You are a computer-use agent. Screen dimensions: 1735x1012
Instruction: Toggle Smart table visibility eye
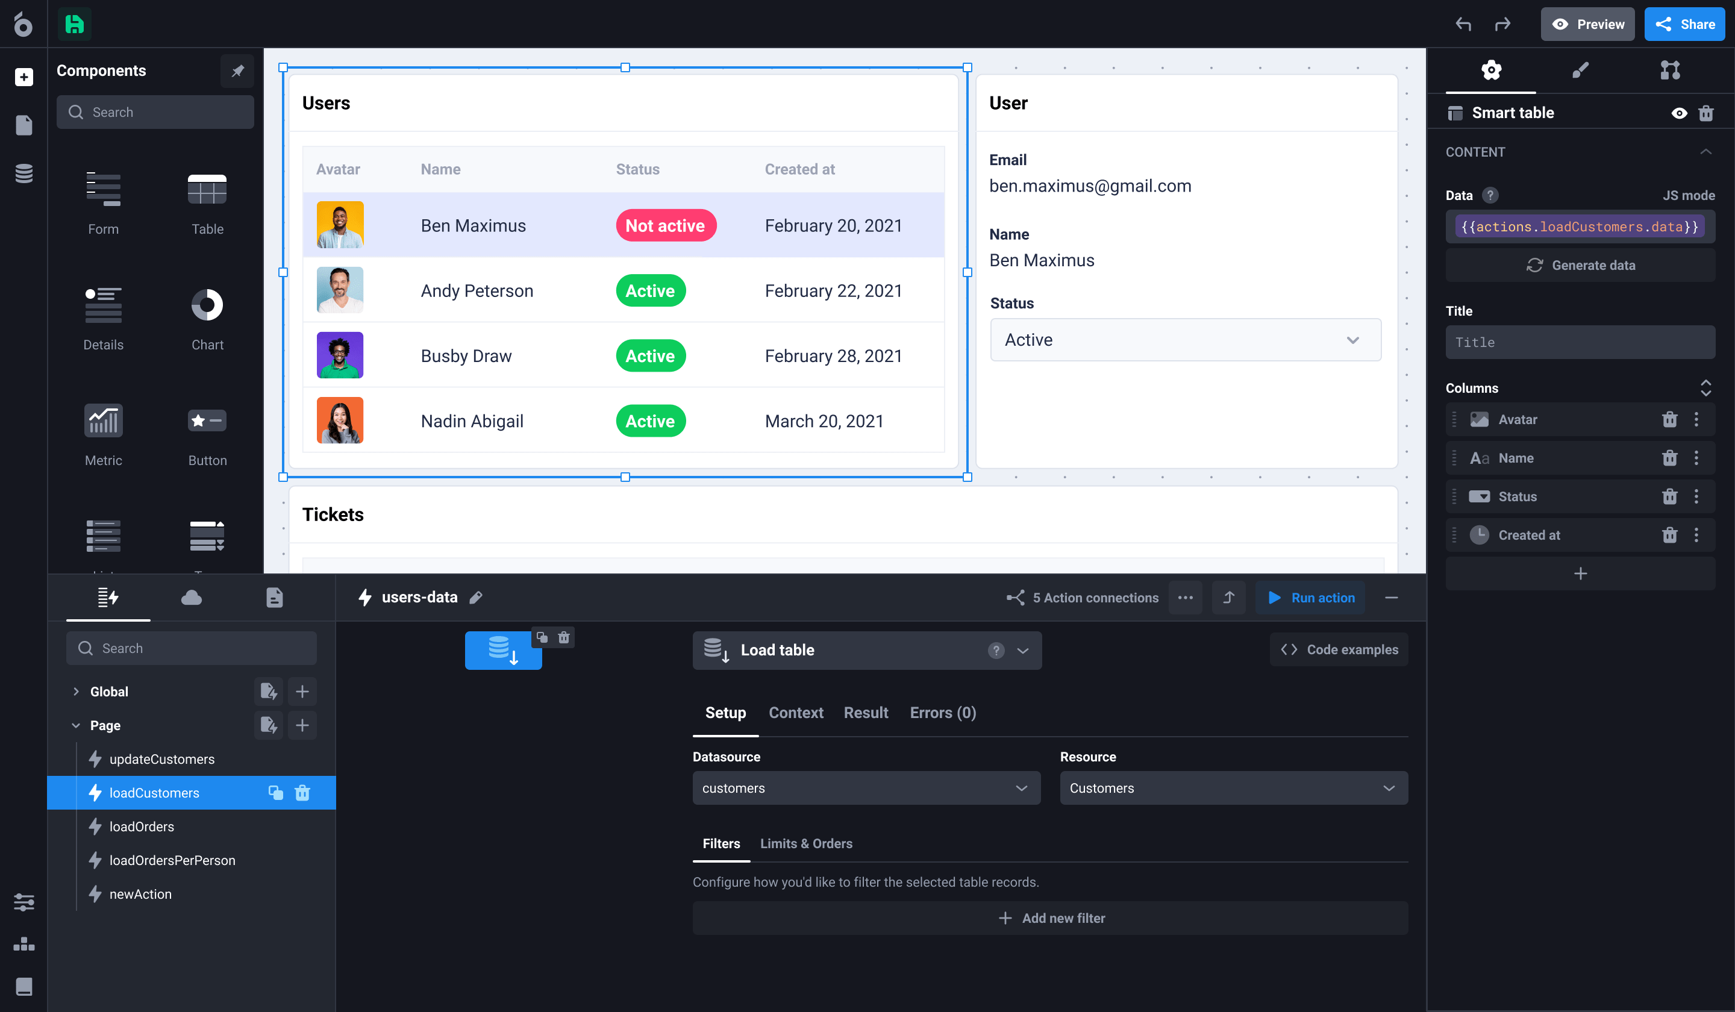1679,114
